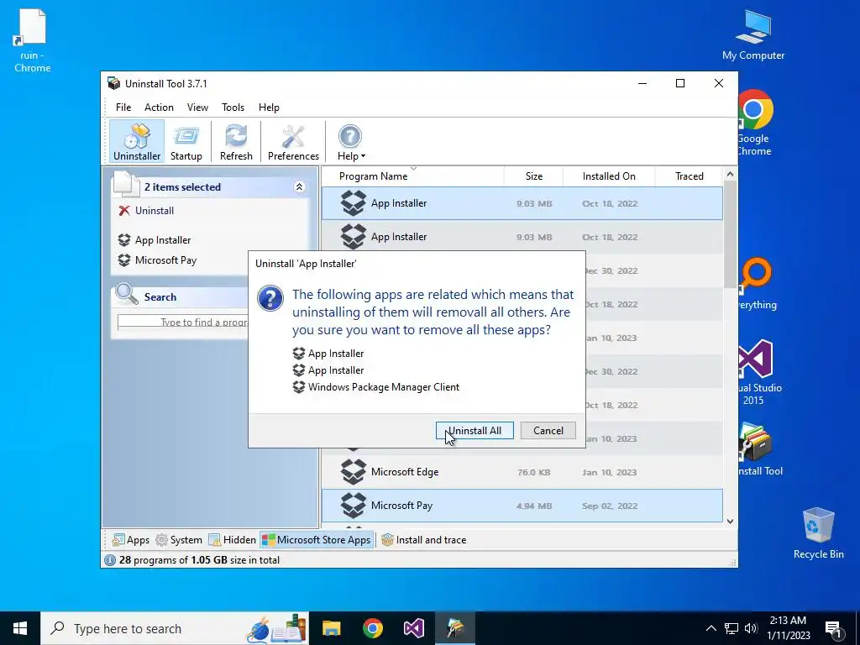860x645 pixels.
Task: Click the Microsoft Pay 4.94 MB size
Action: tap(533, 506)
